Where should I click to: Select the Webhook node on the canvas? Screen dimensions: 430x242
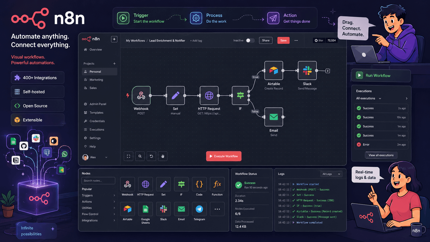click(141, 95)
